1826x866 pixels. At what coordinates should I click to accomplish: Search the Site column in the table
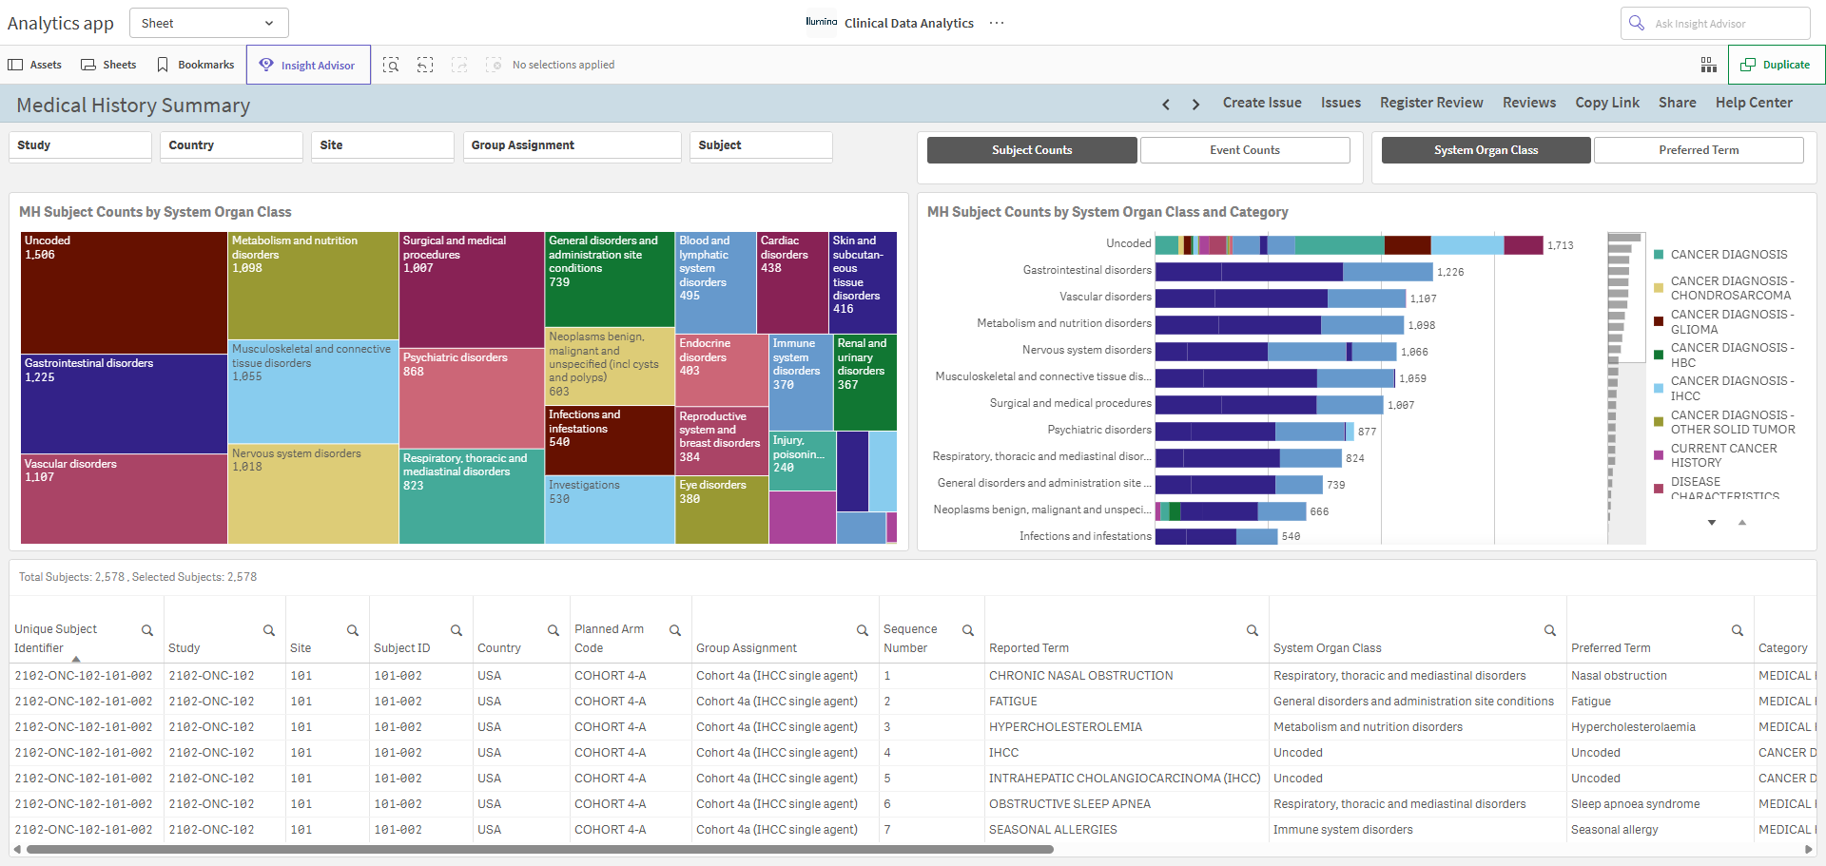(x=353, y=630)
